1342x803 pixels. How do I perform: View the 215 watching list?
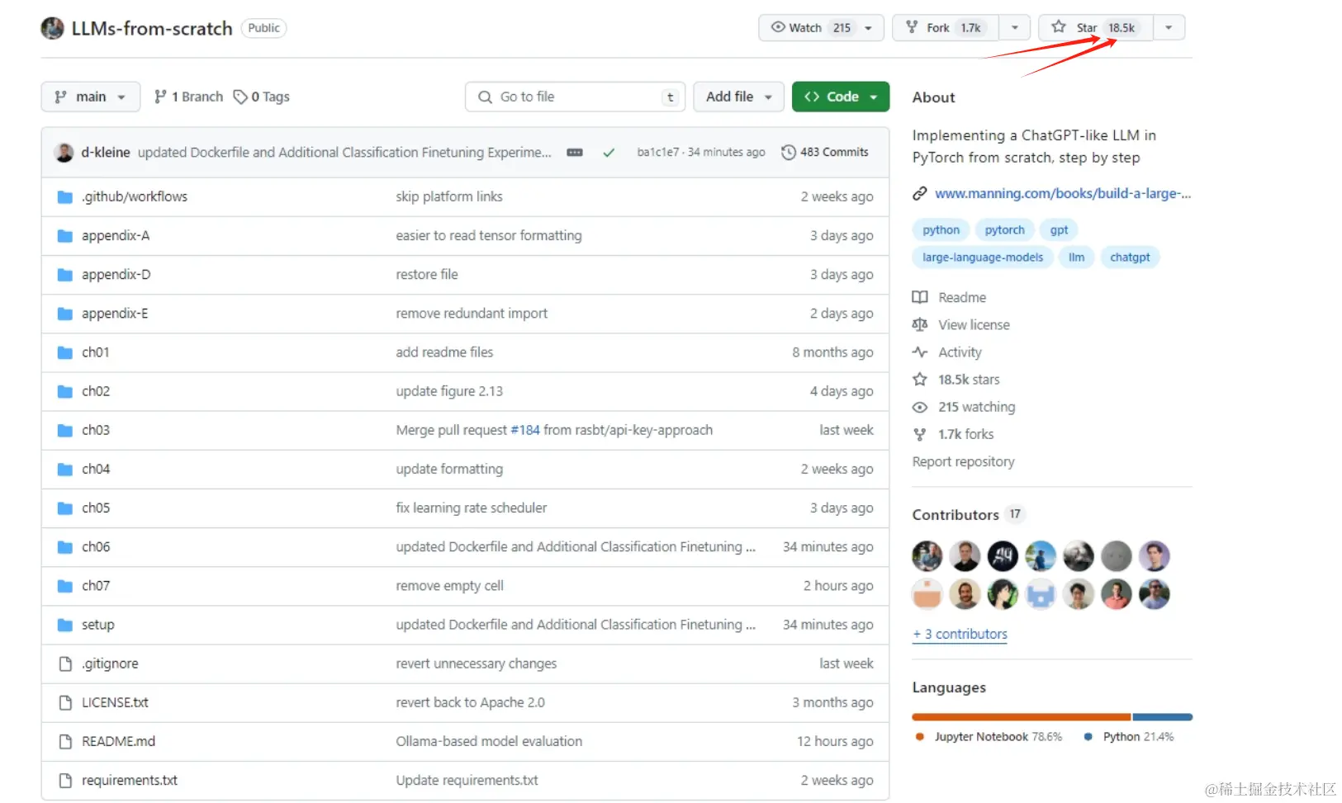click(x=964, y=407)
